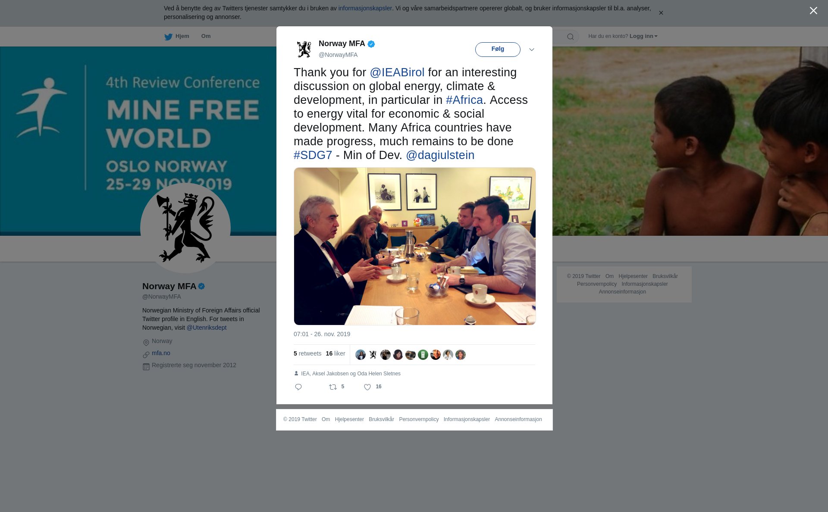Image resolution: width=828 pixels, height=512 pixels.
Task: Expand the tweet options chevron beside Følg
Action: [x=532, y=50]
